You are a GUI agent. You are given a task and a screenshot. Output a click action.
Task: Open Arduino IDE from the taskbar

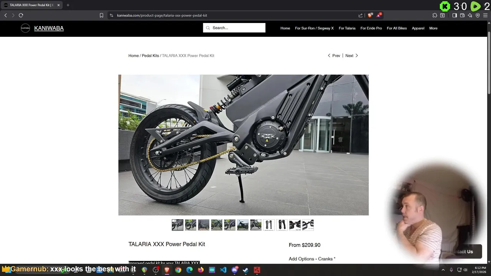(212, 270)
